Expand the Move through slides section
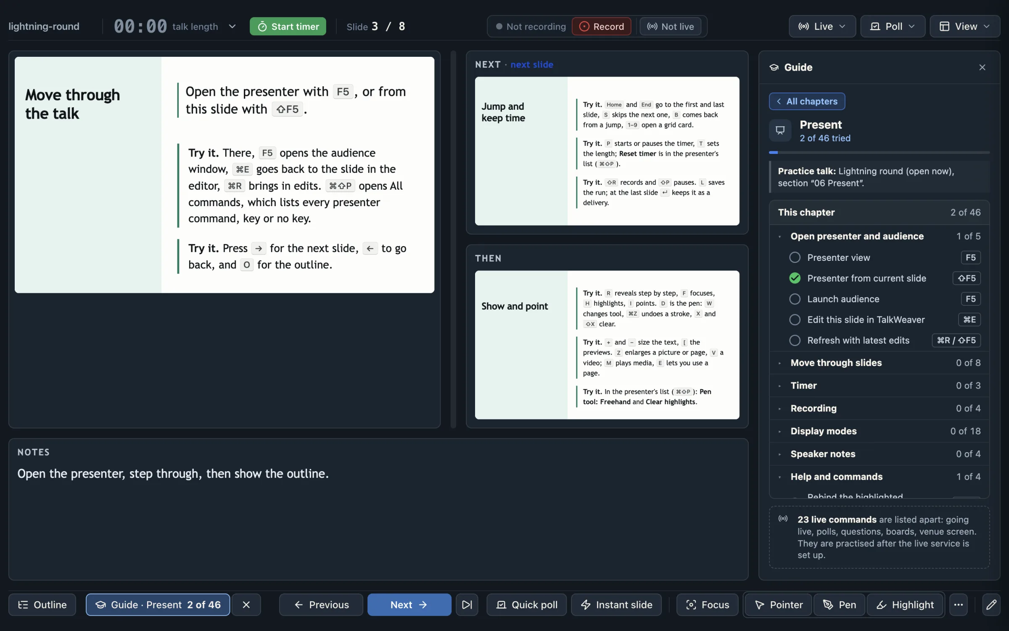 [880, 363]
